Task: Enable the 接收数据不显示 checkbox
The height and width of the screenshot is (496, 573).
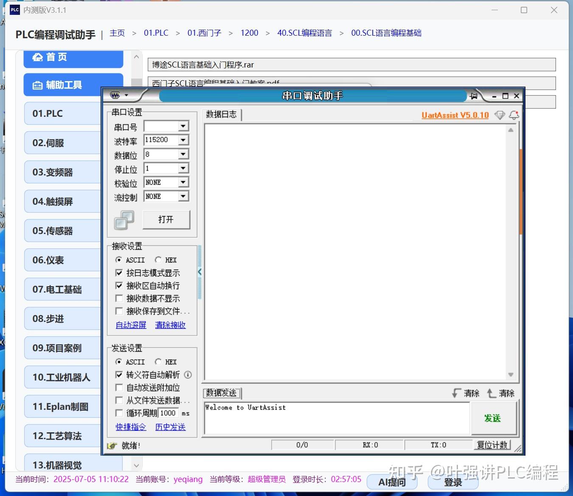Action: (x=119, y=299)
